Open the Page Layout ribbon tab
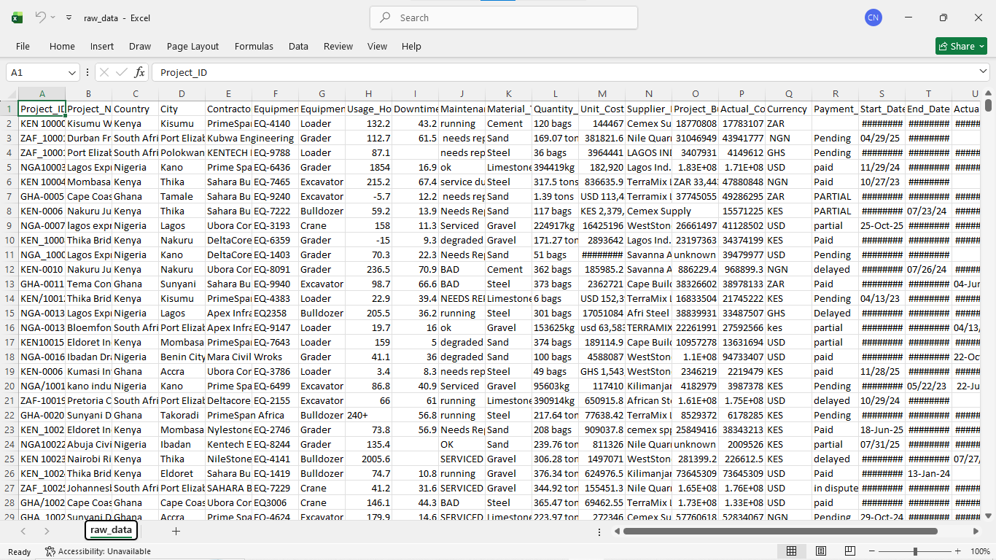Viewport: 996px width, 560px height. [192, 46]
